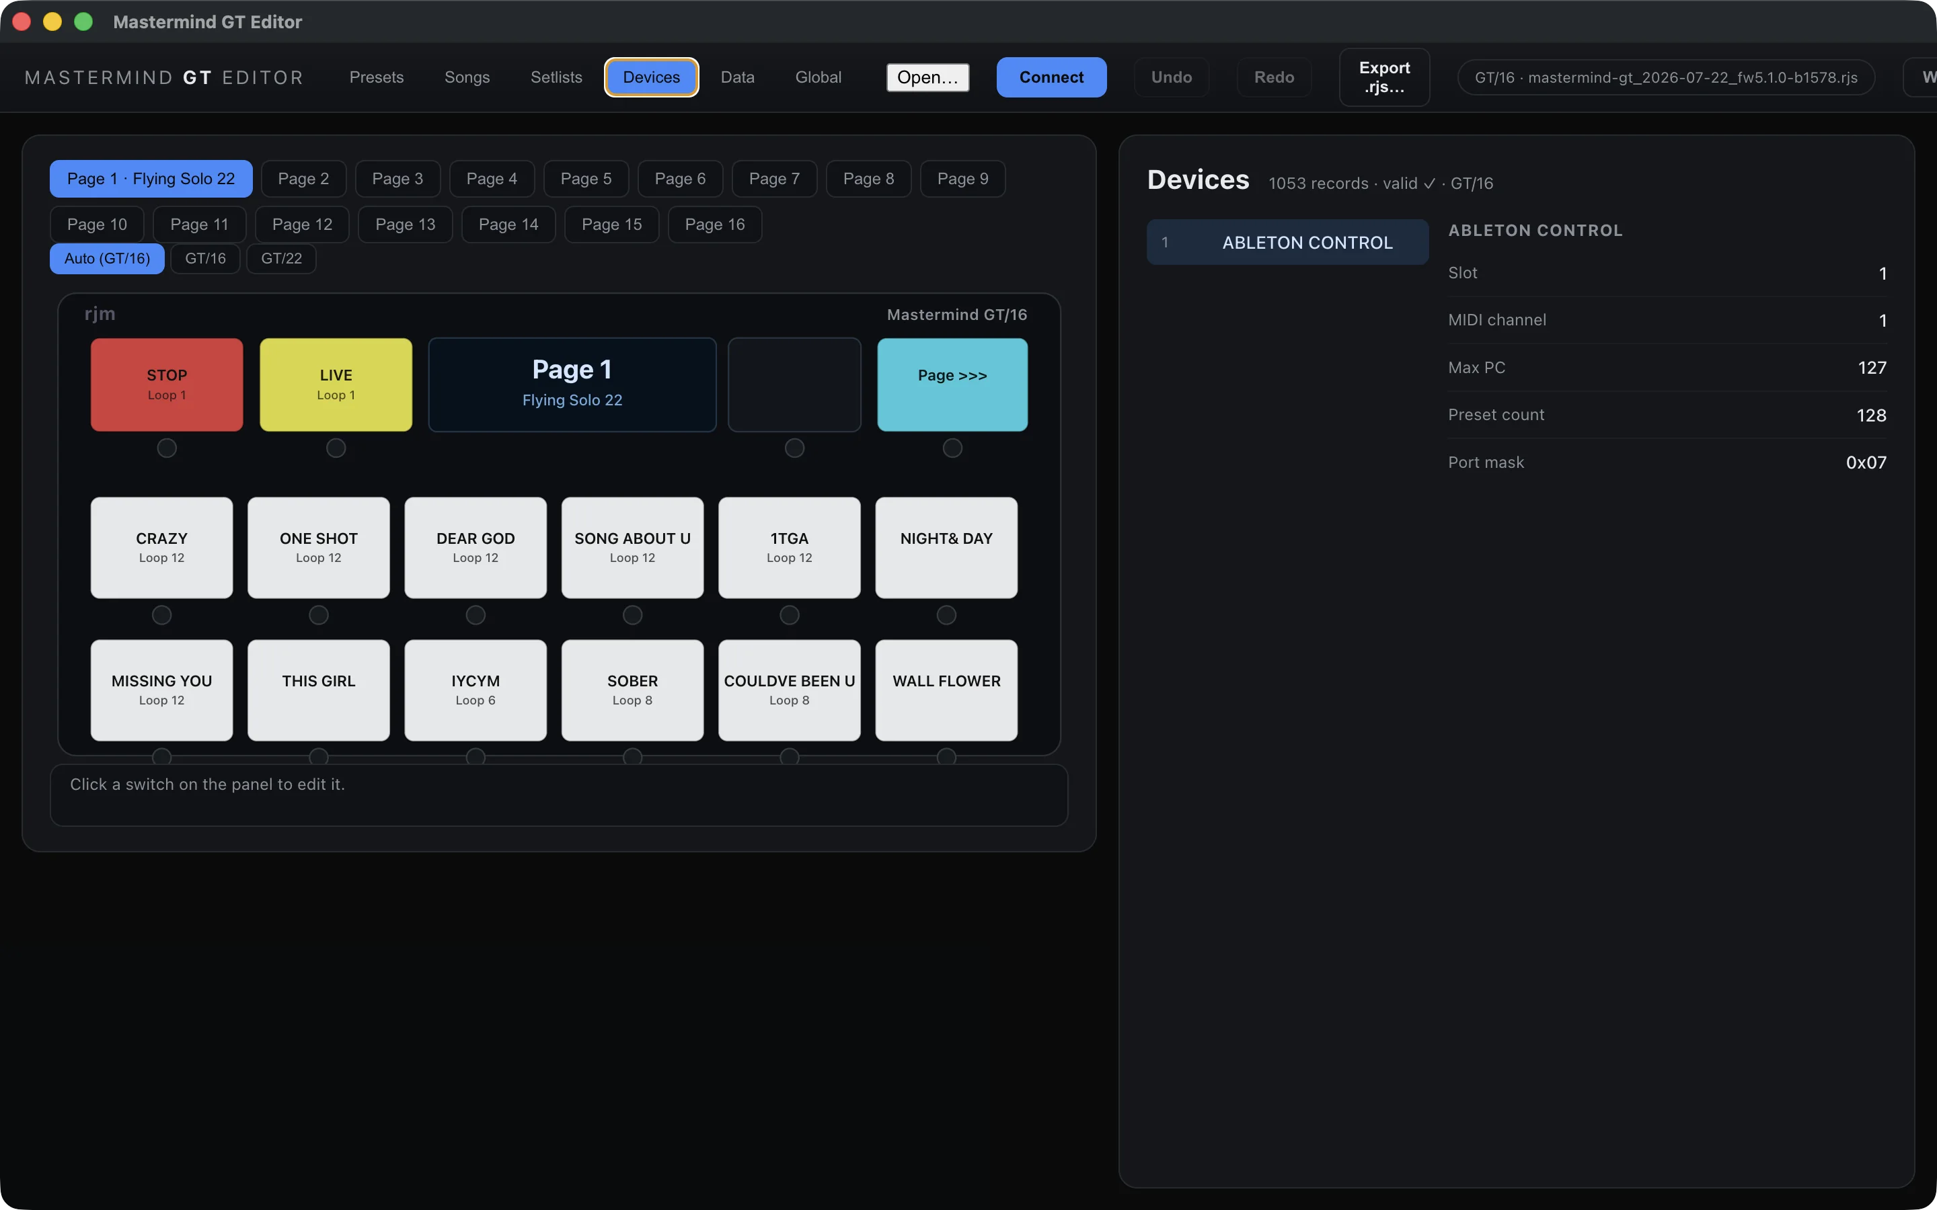Click the footswitch circle under 1TGA

pos(789,614)
